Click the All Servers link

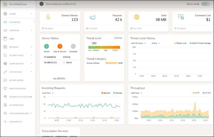pos(60,78)
